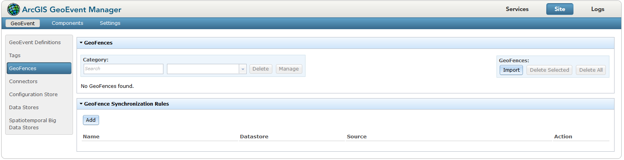Click Delete Selected geofences button
Image resolution: width=624 pixels, height=160 pixels.
click(x=549, y=70)
